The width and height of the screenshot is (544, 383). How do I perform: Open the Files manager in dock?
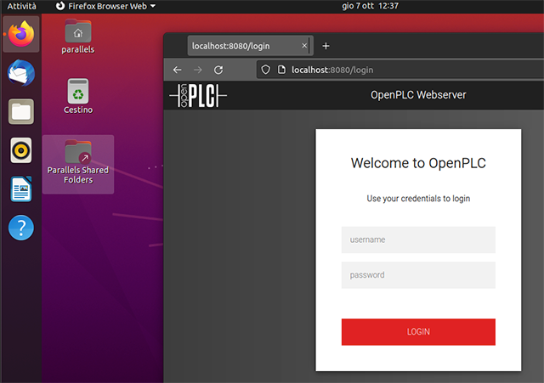[21, 111]
